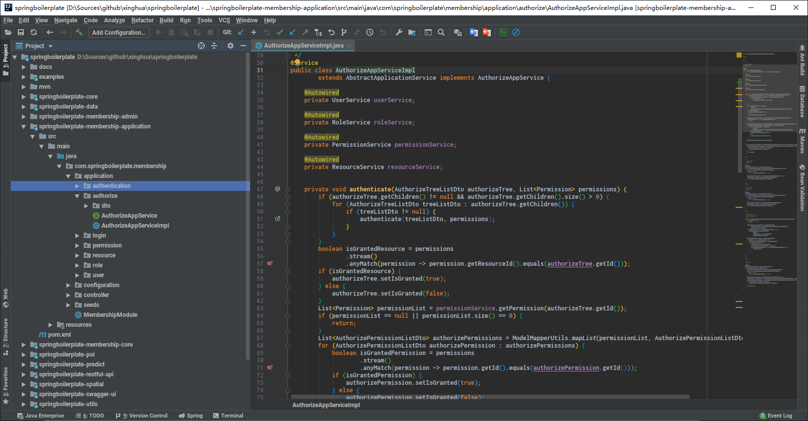This screenshot has width=808, height=421.
Task: Close the AuthorizeAppServiceImpl.java tab
Action: click(x=349, y=46)
